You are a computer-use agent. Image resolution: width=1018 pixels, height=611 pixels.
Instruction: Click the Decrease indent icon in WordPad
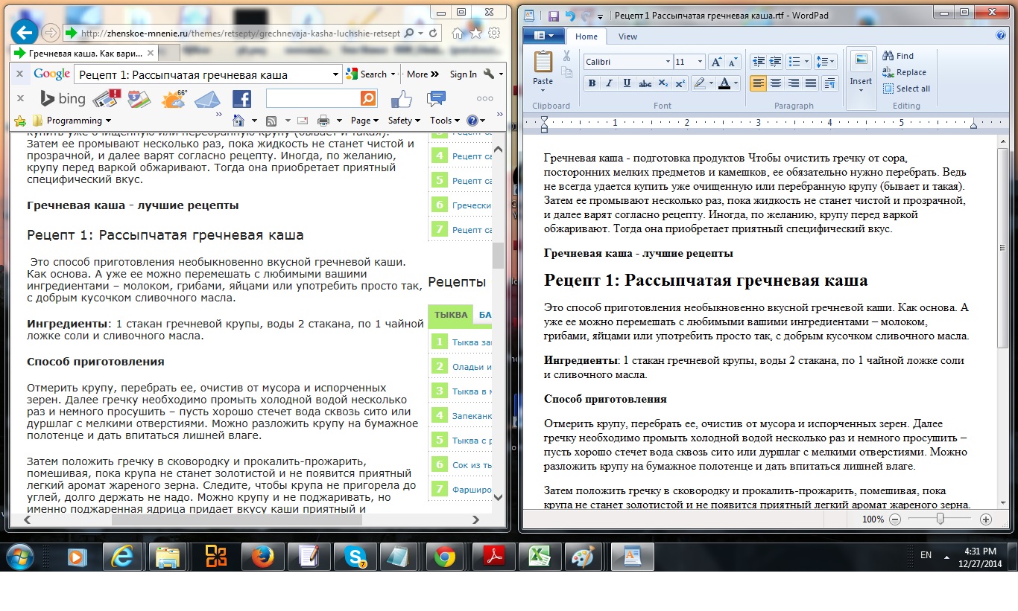759,62
